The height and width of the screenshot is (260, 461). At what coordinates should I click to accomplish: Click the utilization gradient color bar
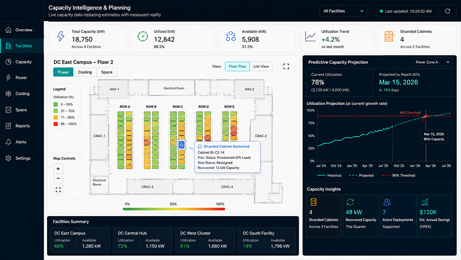pos(174,209)
